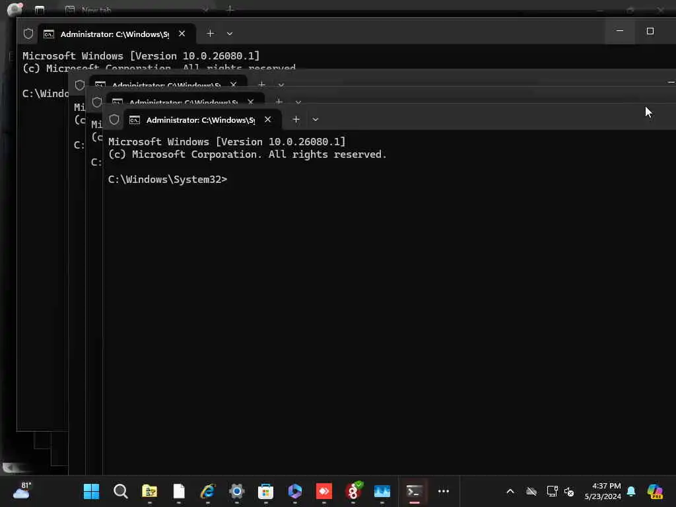Click the muted volume icon in the tray

[x=569, y=491]
